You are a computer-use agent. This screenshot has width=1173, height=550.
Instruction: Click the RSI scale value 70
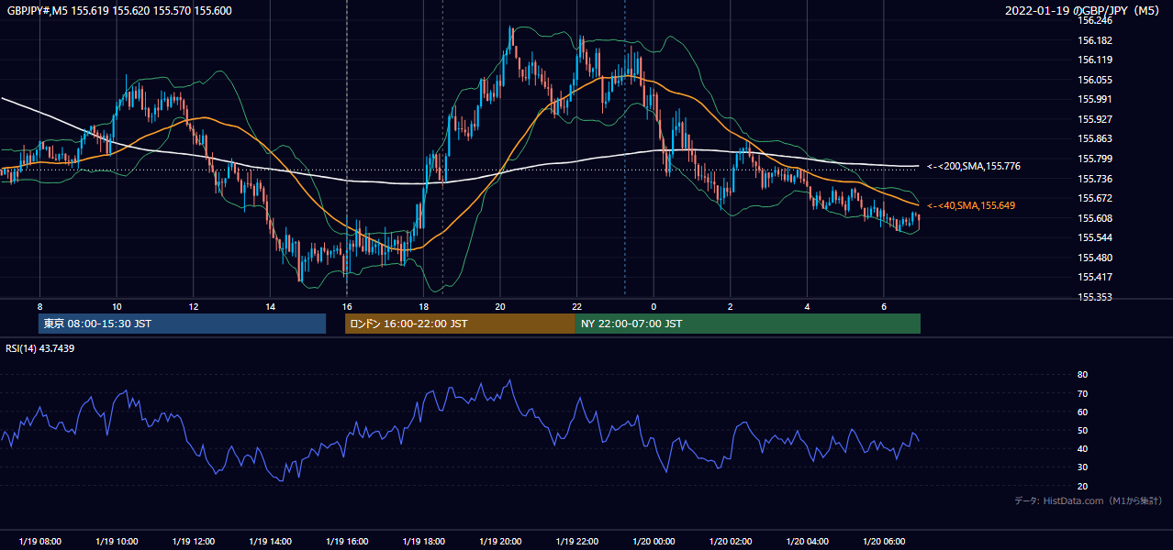coord(1083,393)
